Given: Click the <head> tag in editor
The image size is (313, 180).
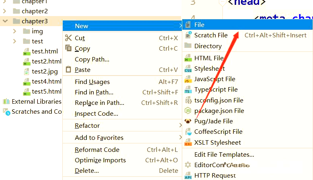Looking at the screenshot, I should pyautogui.click(x=247, y=2).
